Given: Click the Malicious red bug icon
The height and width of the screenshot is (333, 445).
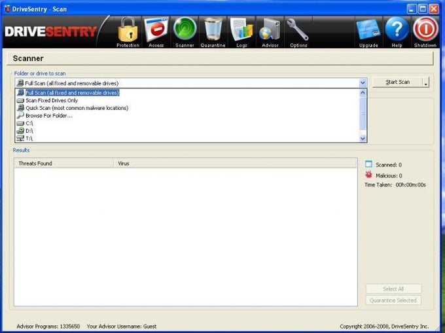Looking at the screenshot, I should 368,175.
